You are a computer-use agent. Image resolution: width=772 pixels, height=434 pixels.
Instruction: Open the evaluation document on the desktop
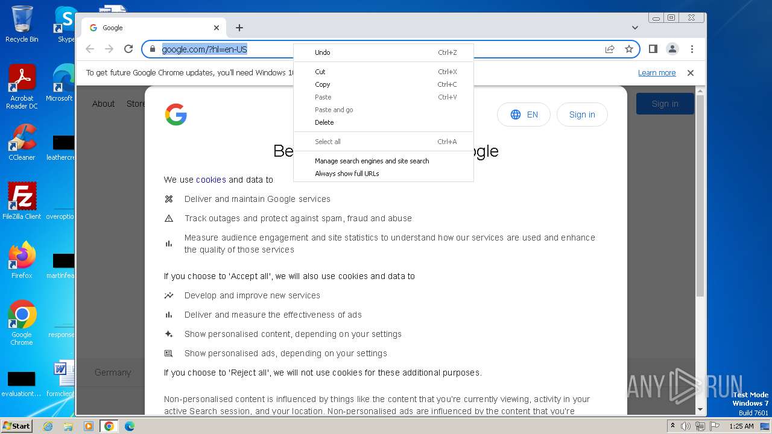(x=22, y=383)
